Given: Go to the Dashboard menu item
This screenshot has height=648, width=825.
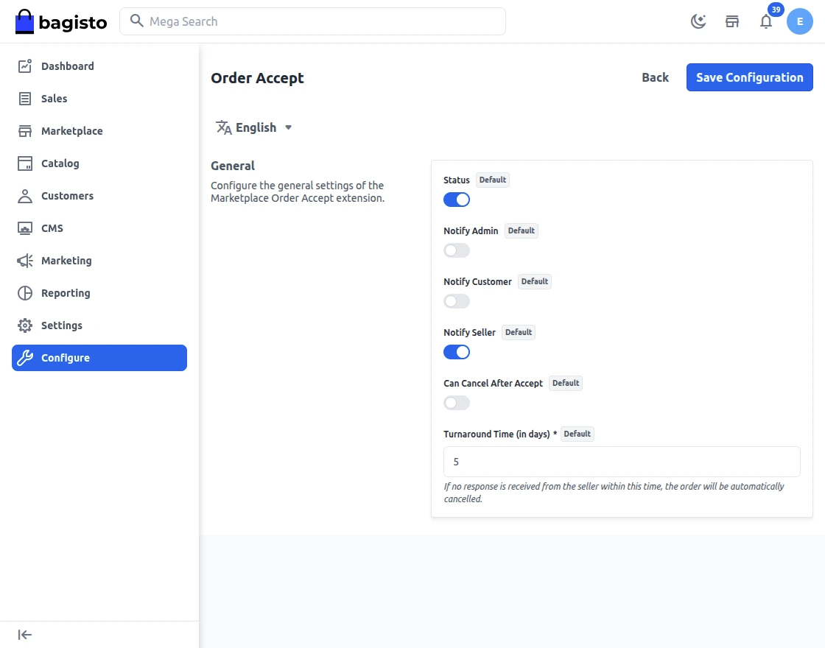Looking at the screenshot, I should (x=67, y=66).
